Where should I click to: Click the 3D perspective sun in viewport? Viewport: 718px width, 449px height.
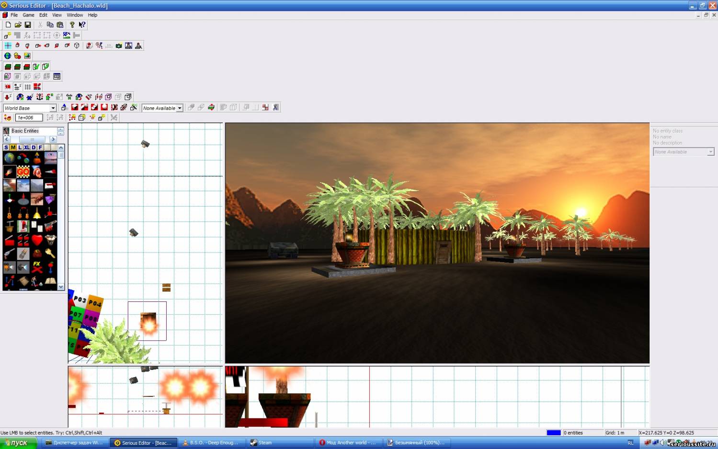tap(581, 212)
